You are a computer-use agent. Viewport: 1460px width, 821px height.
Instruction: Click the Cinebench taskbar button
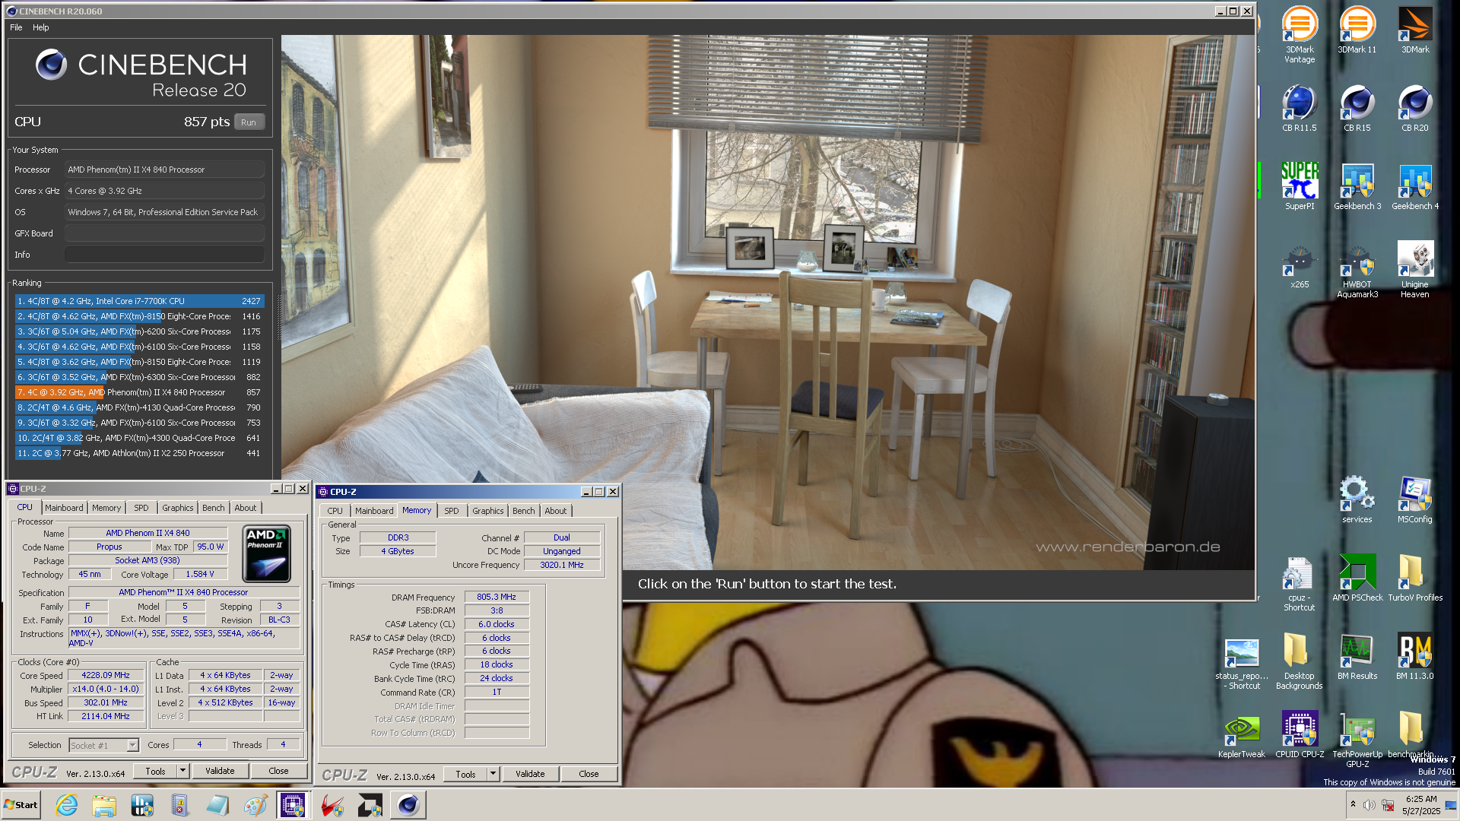(x=408, y=805)
